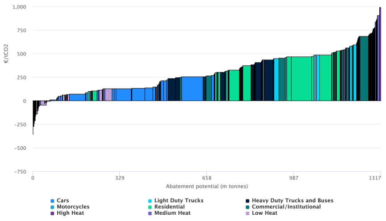
Task: Click the green Residential legend color swatch
Action: (150, 207)
